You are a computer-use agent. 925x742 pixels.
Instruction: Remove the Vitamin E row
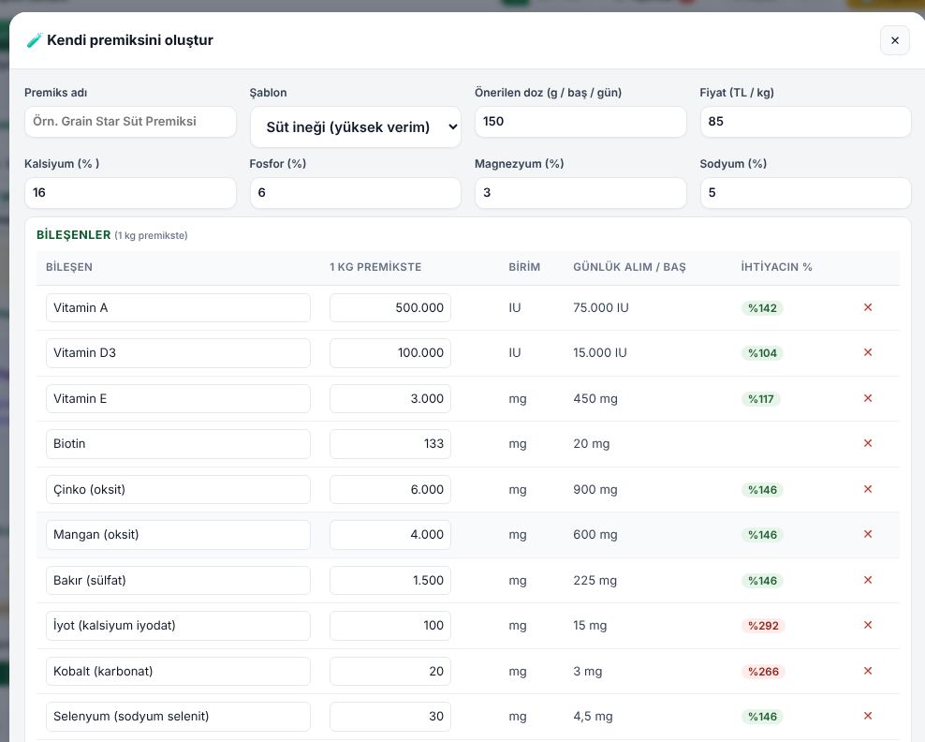point(868,398)
